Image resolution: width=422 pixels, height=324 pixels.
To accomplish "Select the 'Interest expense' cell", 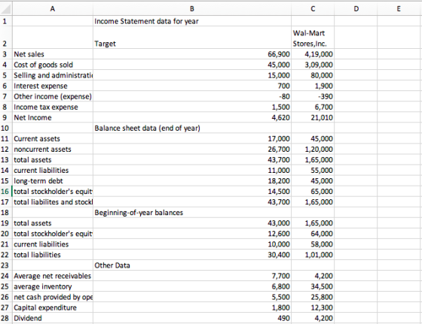I will [x=53, y=86].
